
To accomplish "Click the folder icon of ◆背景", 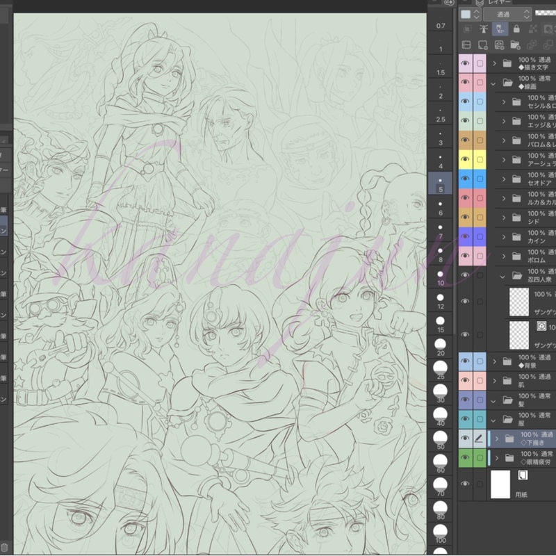I will click(507, 361).
